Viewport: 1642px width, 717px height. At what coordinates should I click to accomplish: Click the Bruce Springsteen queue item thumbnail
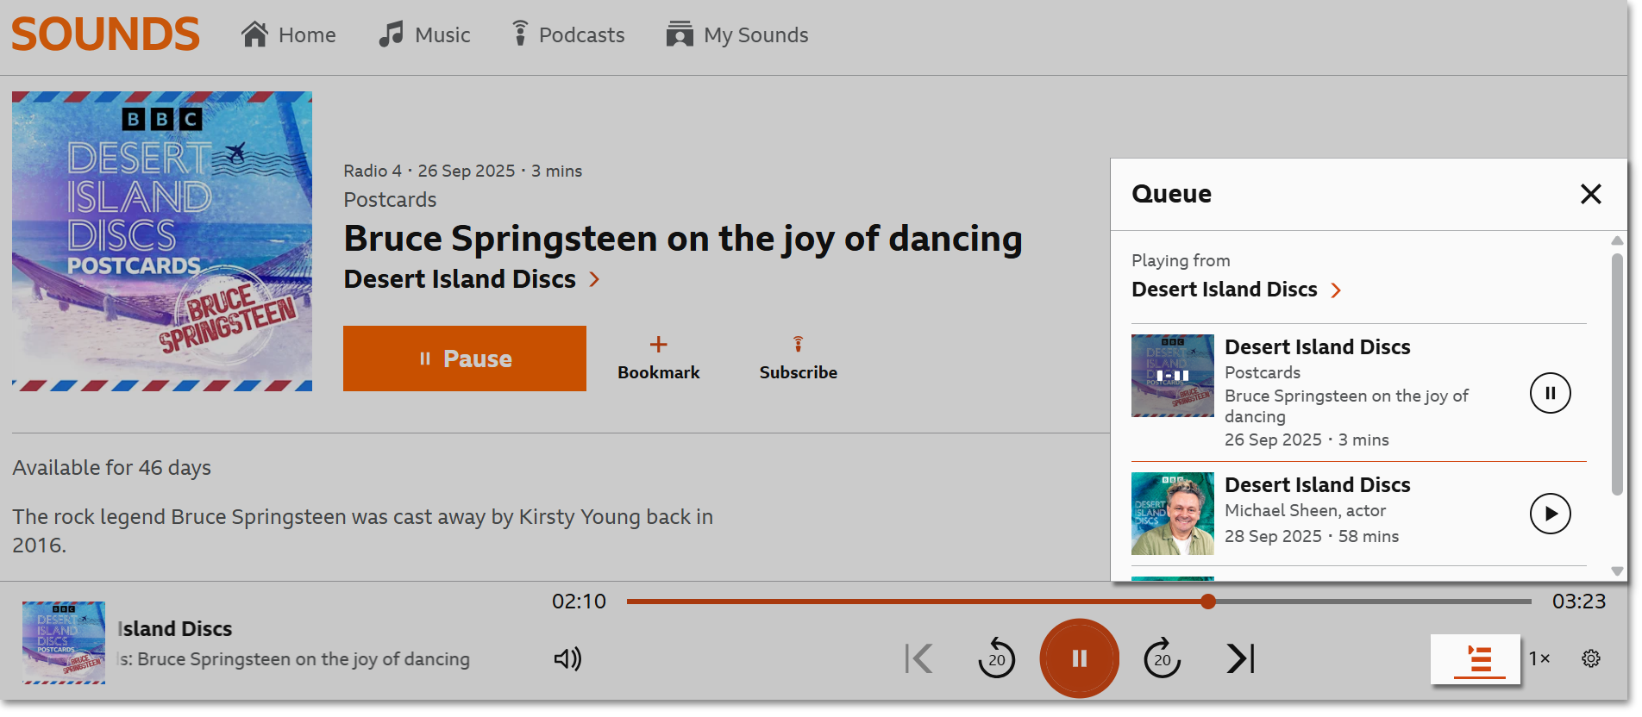(1173, 376)
